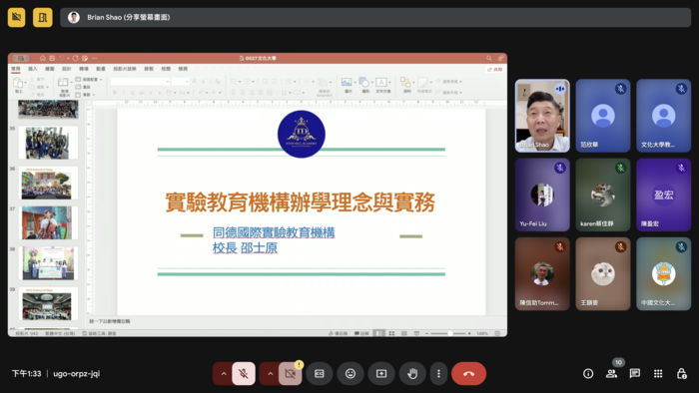699x393 pixels.
Task: Open host controls lock icon
Action: (x=682, y=373)
